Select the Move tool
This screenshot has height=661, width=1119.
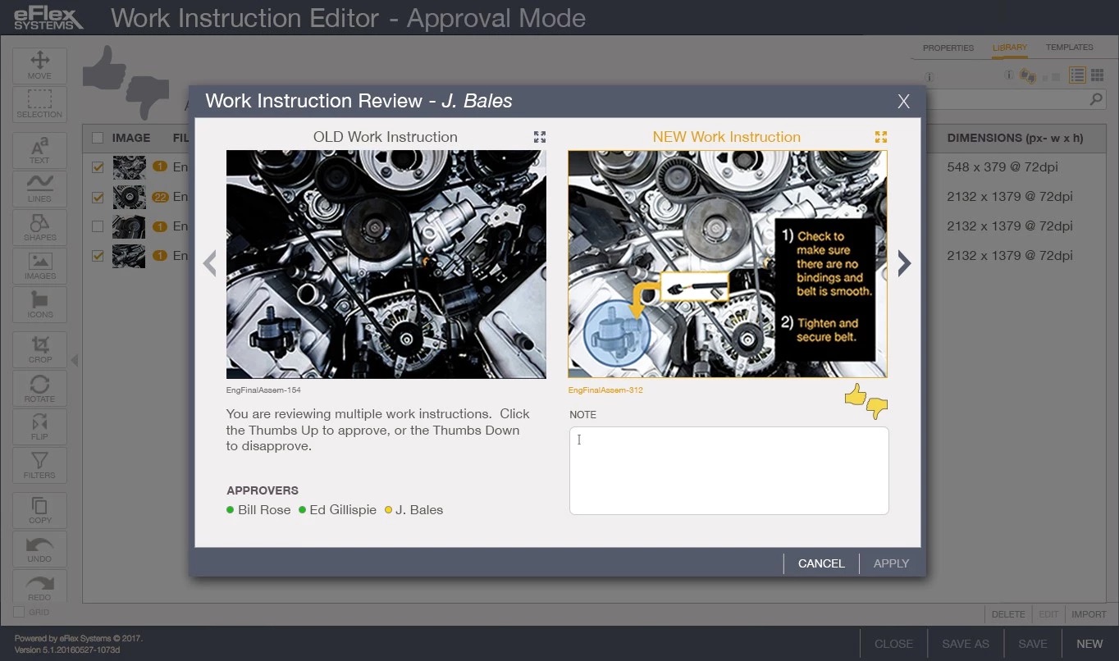[x=39, y=65]
